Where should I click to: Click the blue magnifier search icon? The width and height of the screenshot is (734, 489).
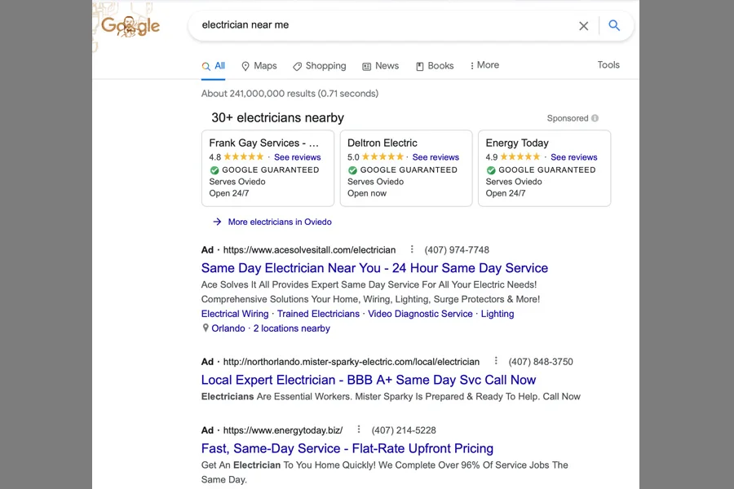coord(614,25)
